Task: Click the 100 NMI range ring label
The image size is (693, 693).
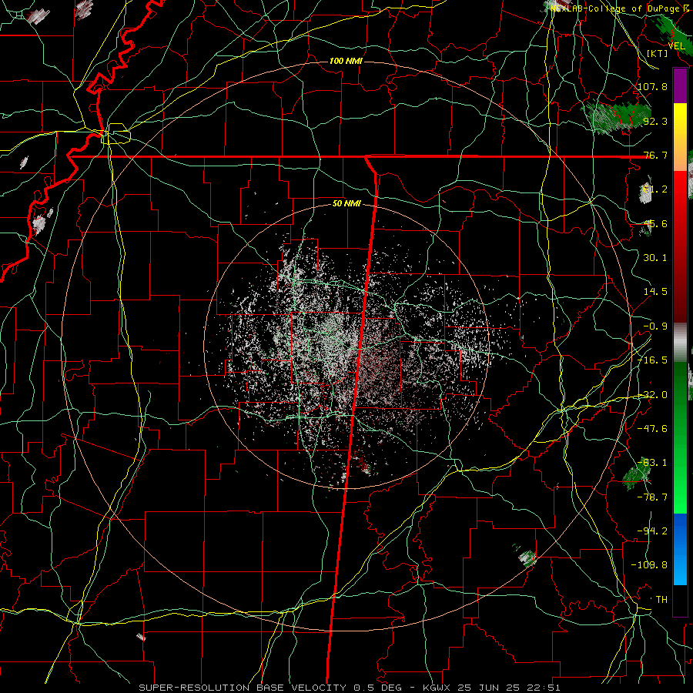Action: (346, 61)
